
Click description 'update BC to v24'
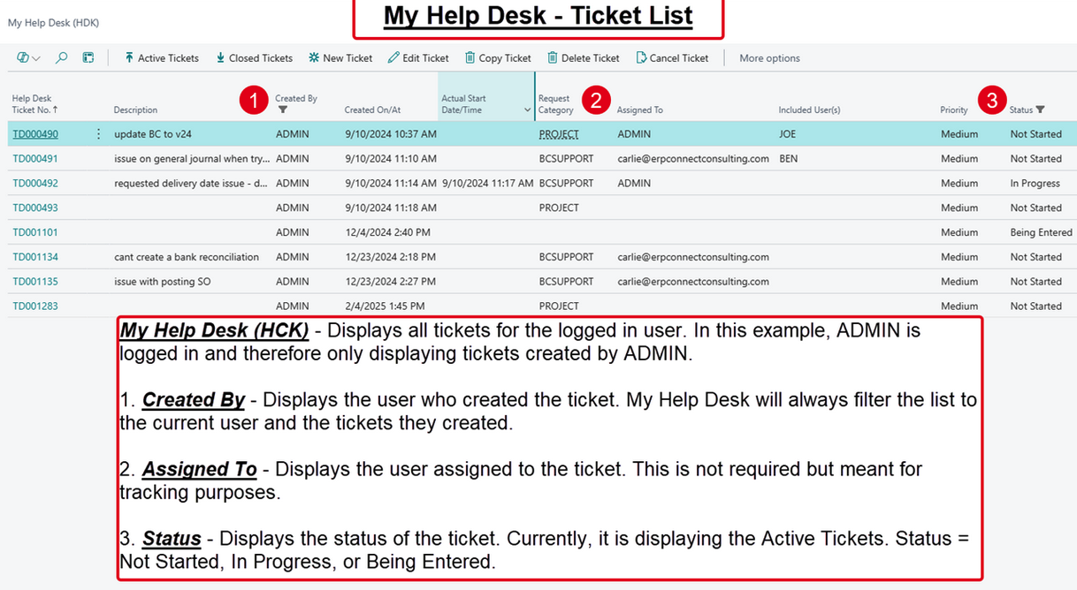pyautogui.click(x=153, y=134)
